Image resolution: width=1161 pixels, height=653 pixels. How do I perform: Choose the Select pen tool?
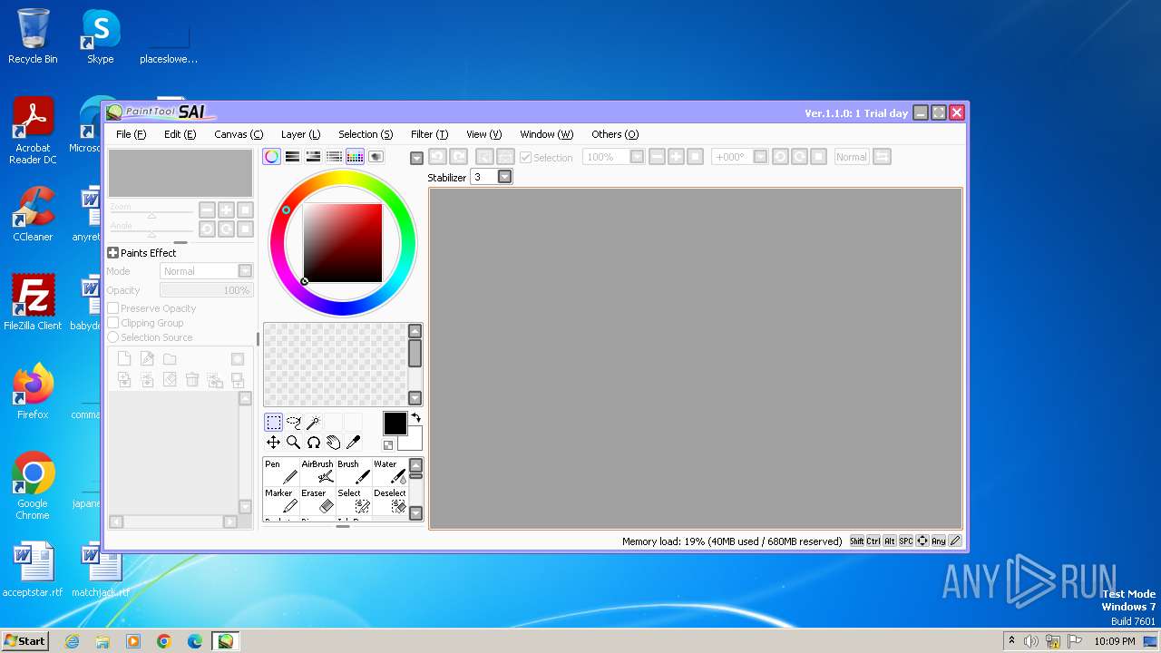(x=354, y=501)
